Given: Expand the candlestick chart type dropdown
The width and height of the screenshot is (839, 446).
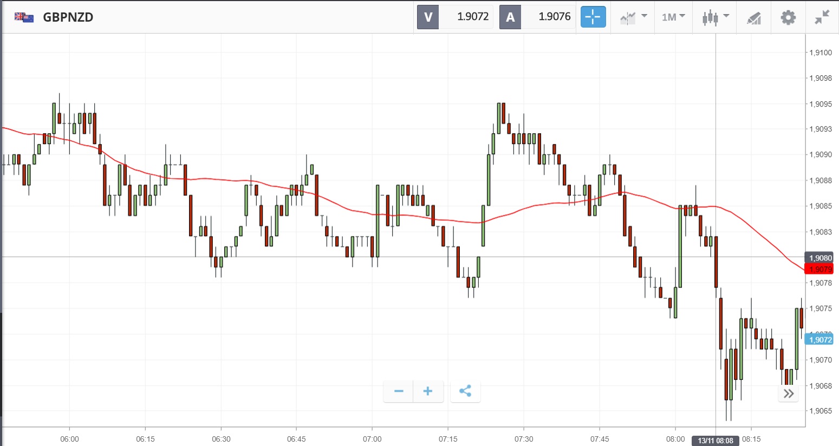Looking at the screenshot, I should tap(715, 17).
